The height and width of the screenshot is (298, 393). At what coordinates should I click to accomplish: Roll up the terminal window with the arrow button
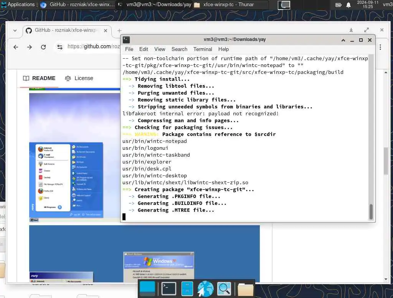[343, 40]
